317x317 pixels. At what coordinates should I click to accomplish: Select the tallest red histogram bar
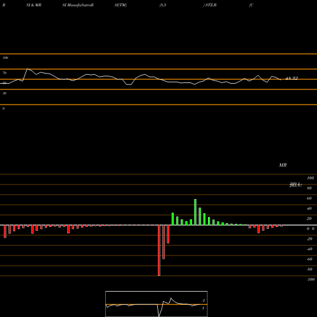coord(159,250)
